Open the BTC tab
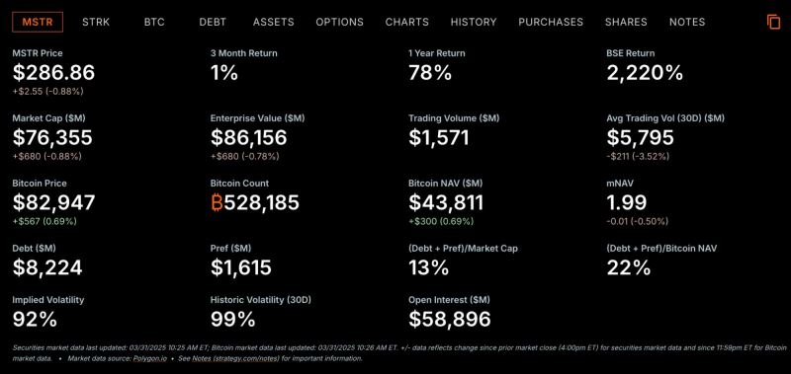 154,22
